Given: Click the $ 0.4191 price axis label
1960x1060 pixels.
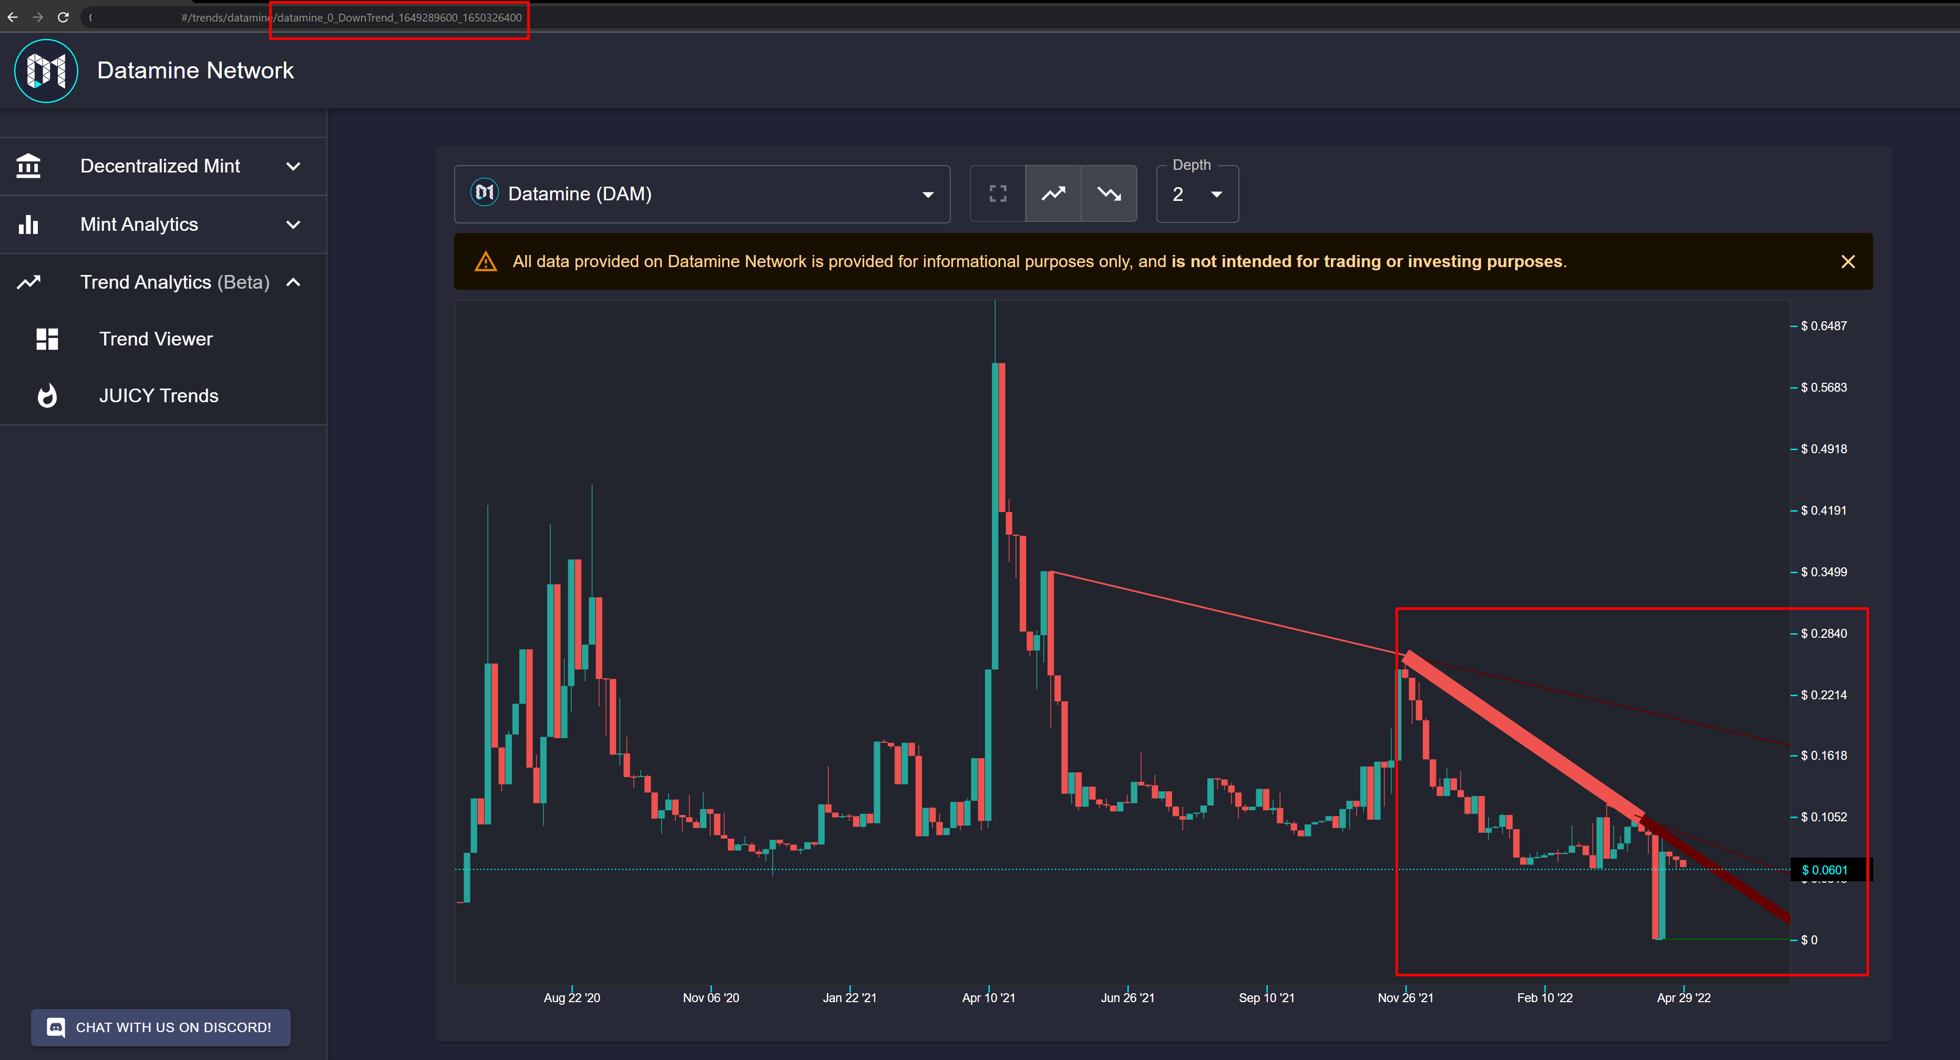Looking at the screenshot, I should click(1824, 511).
